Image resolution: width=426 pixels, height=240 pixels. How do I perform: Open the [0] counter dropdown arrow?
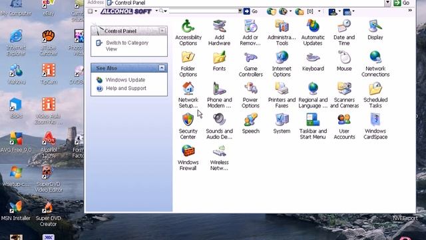pyautogui.click(x=319, y=11)
